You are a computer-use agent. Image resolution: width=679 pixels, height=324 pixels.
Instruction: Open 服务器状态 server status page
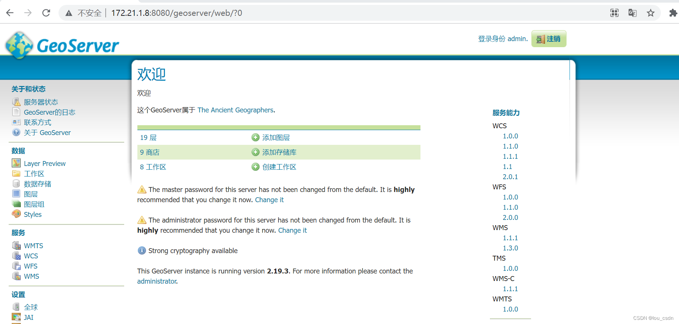(41, 102)
